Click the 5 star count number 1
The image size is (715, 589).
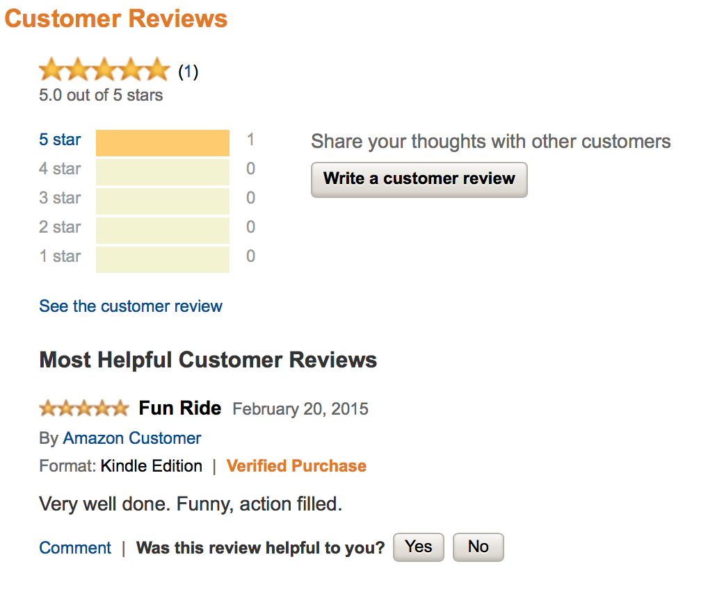pyautogui.click(x=250, y=140)
